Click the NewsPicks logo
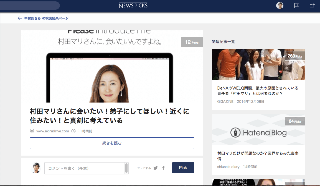The width and height of the screenshot is (320, 186). [133, 5]
